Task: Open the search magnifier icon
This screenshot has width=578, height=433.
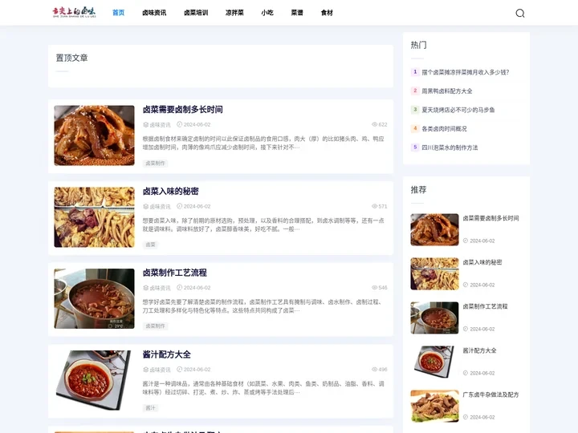Action: pos(519,14)
